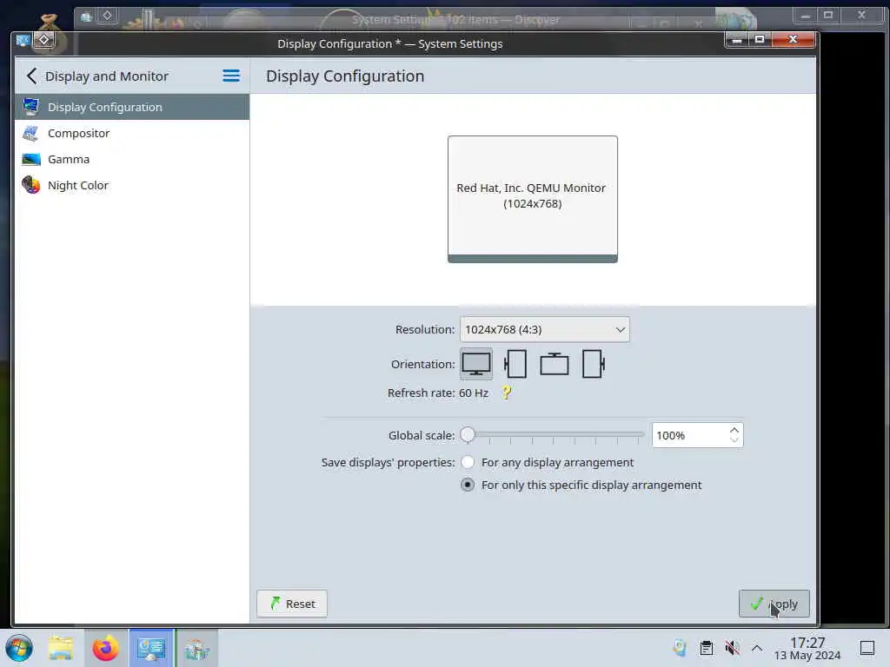
Task: Select Display Configuration in sidebar
Action: [132, 107]
